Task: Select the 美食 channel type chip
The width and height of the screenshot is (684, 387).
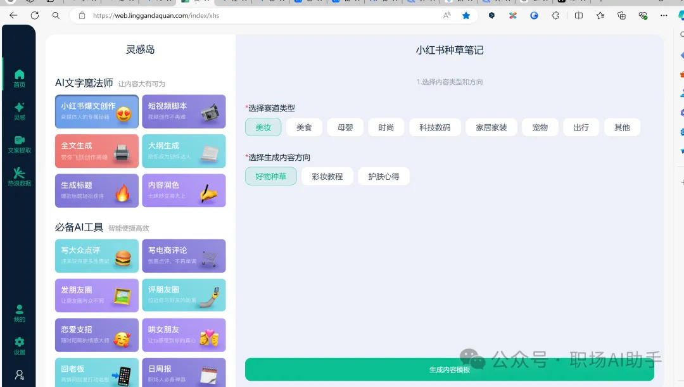Action: pyautogui.click(x=303, y=127)
